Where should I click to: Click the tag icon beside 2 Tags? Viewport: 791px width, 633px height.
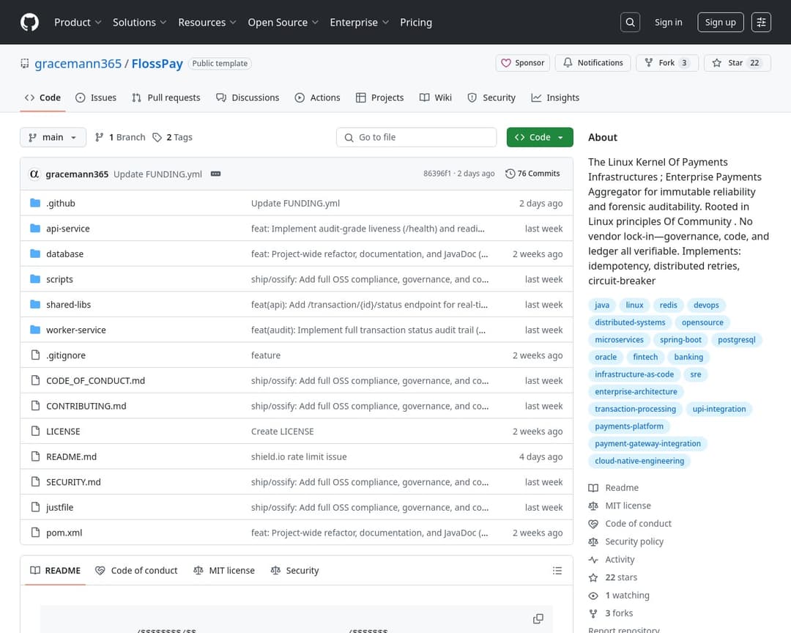click(x=157, y=137)
